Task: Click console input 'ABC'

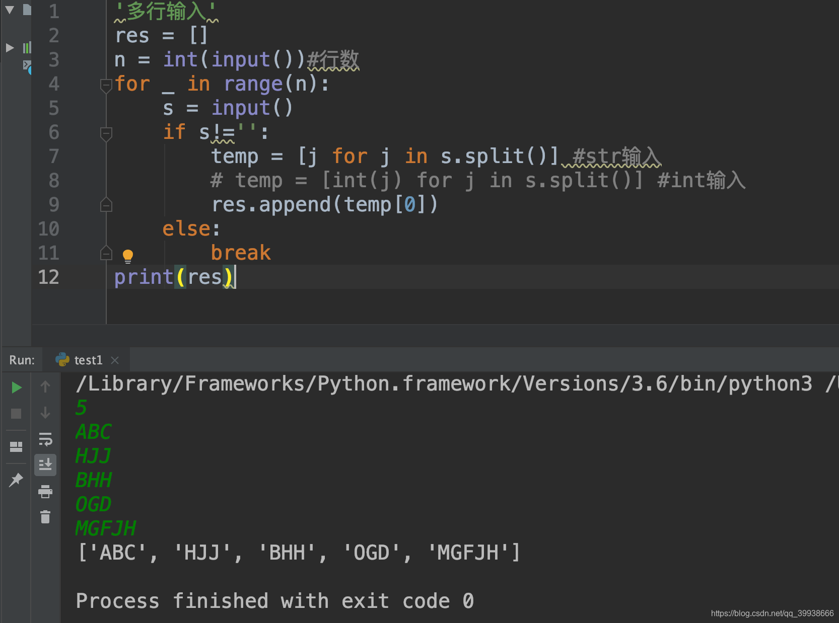Action: coord(93,432)
